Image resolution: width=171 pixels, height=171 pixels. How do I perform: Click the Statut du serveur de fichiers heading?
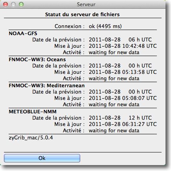[x=83, y=14]
